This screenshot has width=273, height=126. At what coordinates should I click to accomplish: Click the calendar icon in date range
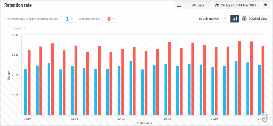coord(217,5)
